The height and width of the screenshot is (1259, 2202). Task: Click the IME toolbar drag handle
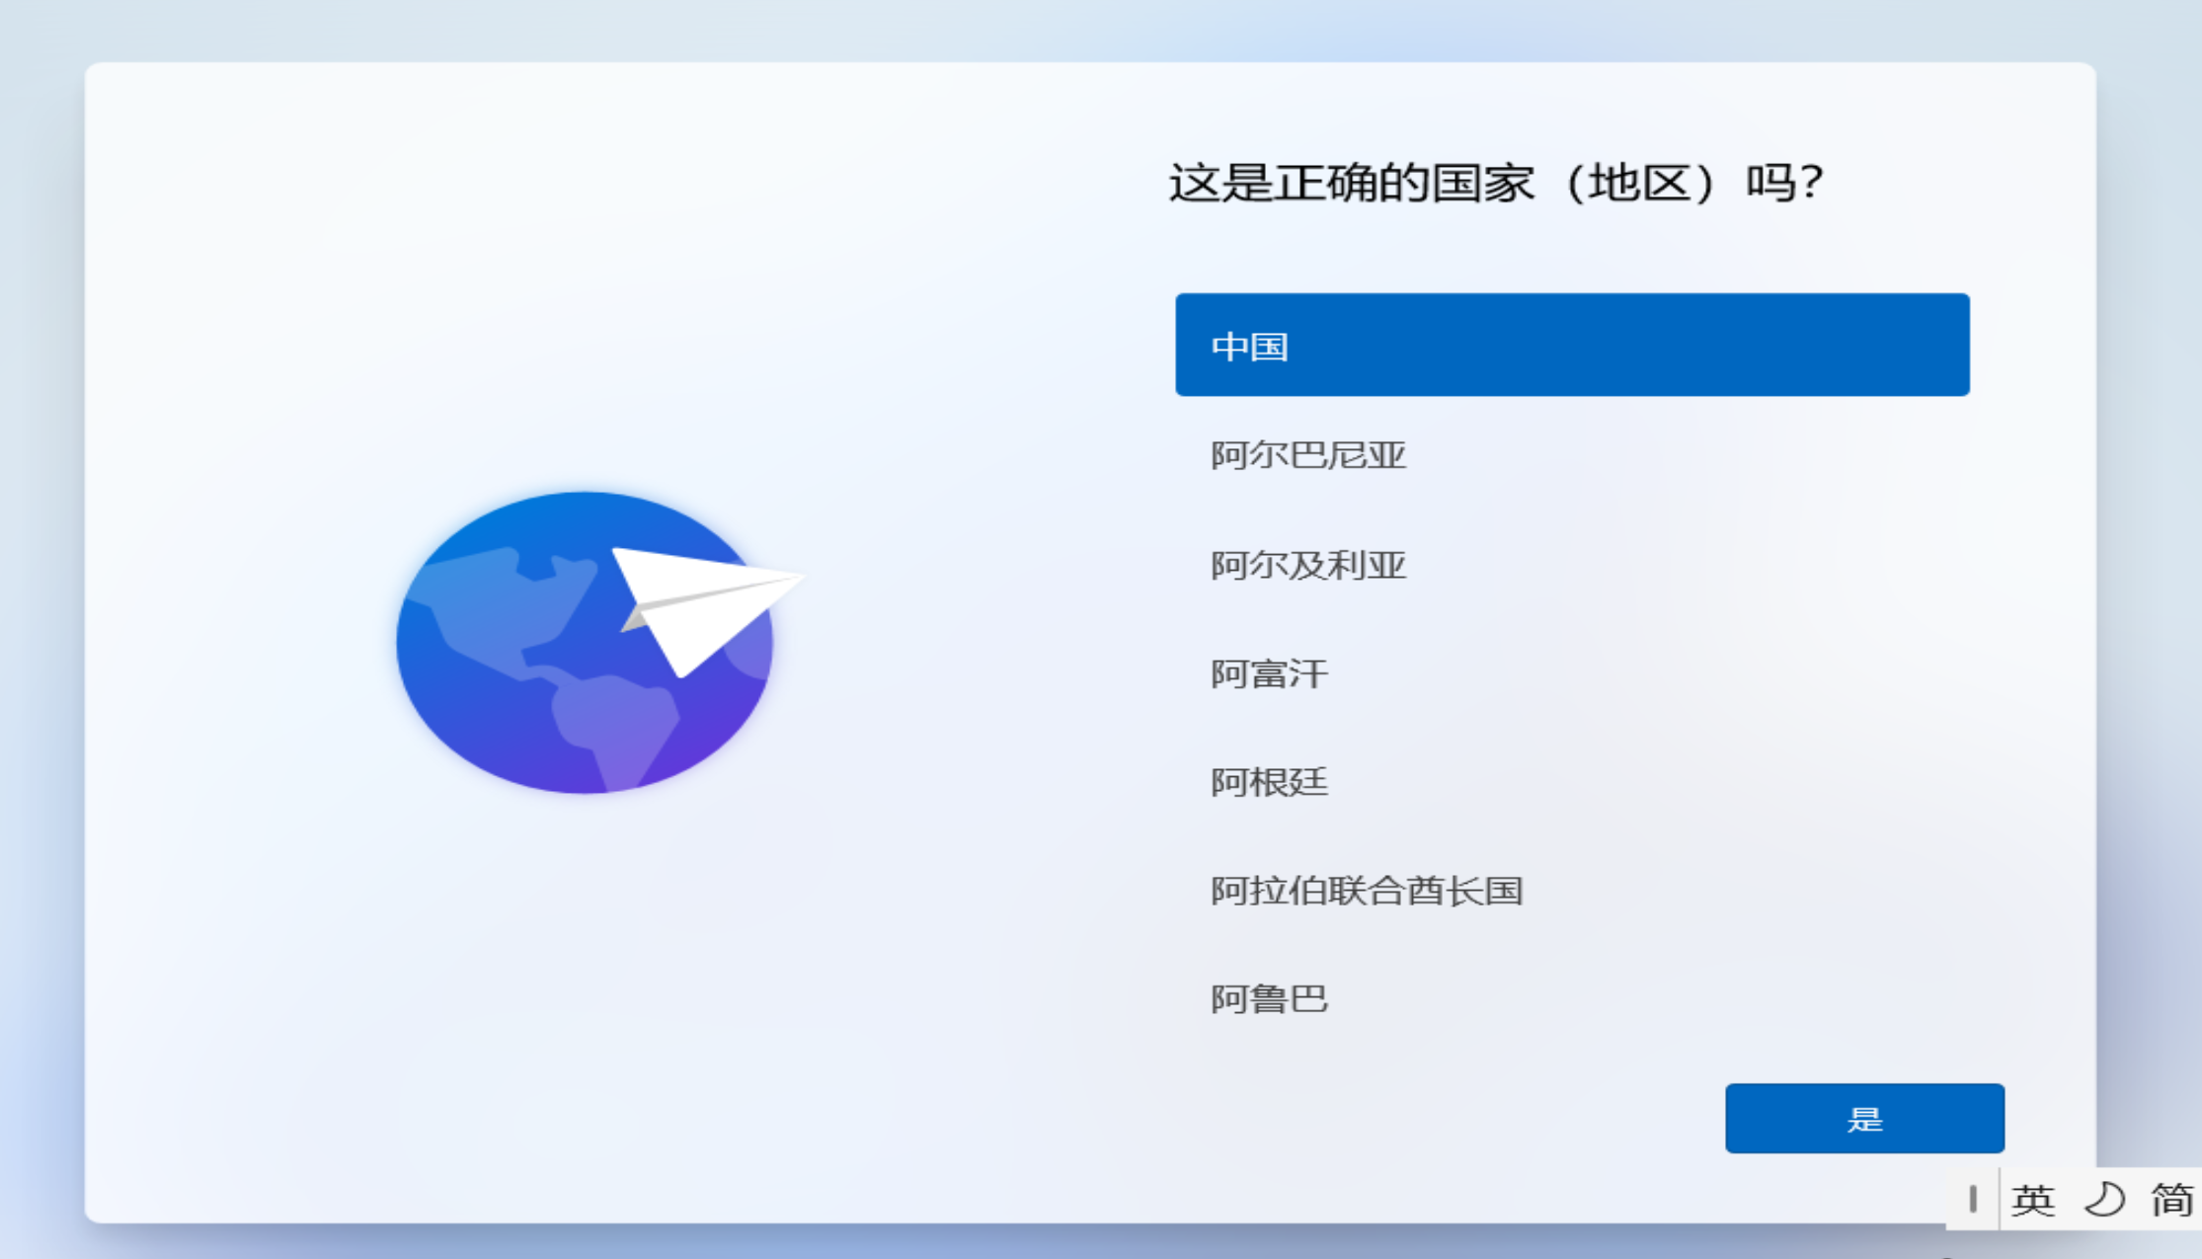pyautogui.click(x=1972, y=1199)
